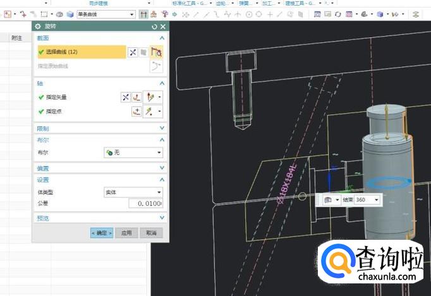This screenshot has width=431, height=296.
Task: Click the reset dialog icon in 旋转 header
Action: (x=154, y=27)
